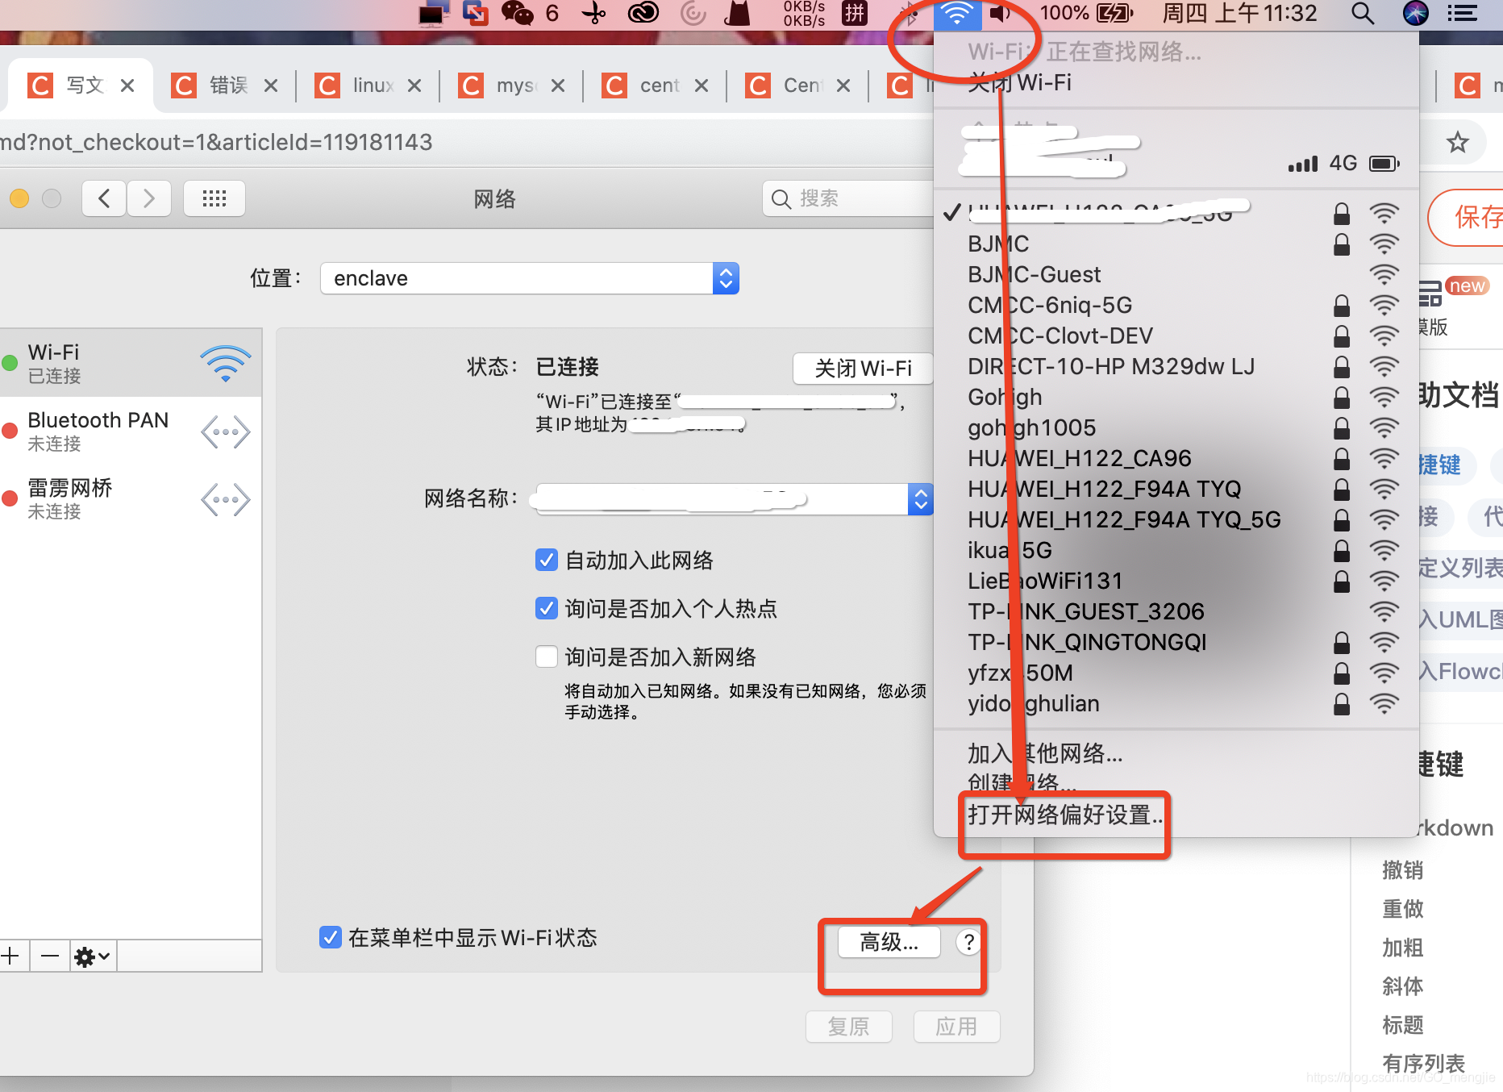Click the 高级 advanced button
1503x1092 pixels.
(x=889, y=942)
